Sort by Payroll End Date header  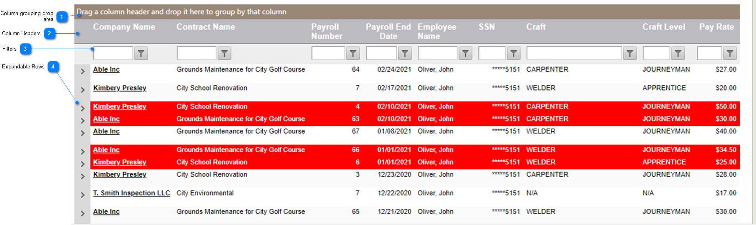coord(388,31)
